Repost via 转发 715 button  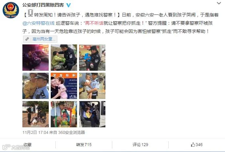pyautogui.click(x=84, y=144)
